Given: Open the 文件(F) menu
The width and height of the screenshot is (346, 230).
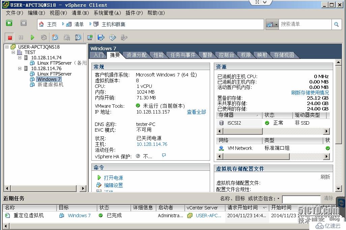Looking at the screenshot, I should [x=15, y=13].
